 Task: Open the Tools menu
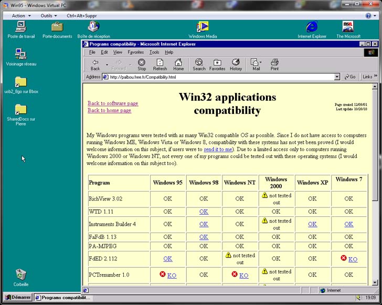(x=154, y=52)
